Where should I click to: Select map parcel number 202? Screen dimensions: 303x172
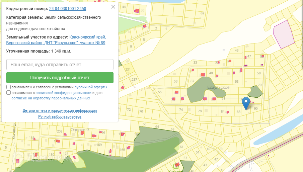click(x=60, y=132)
